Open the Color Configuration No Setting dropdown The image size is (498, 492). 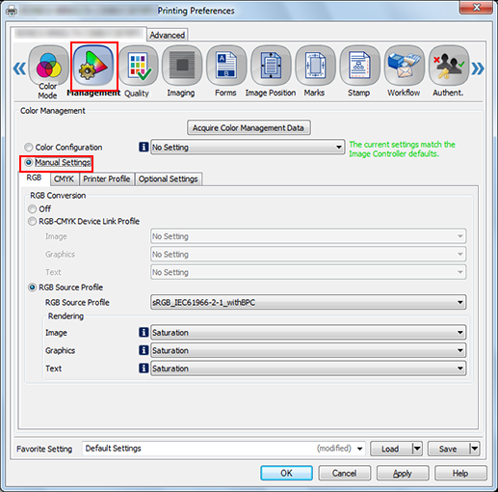click(248, 148)
